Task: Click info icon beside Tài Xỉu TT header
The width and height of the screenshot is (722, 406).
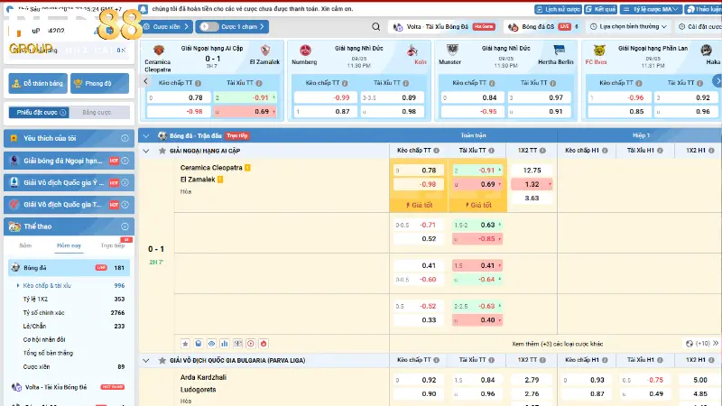Action: pyautogui.click(x=491, y=151)
